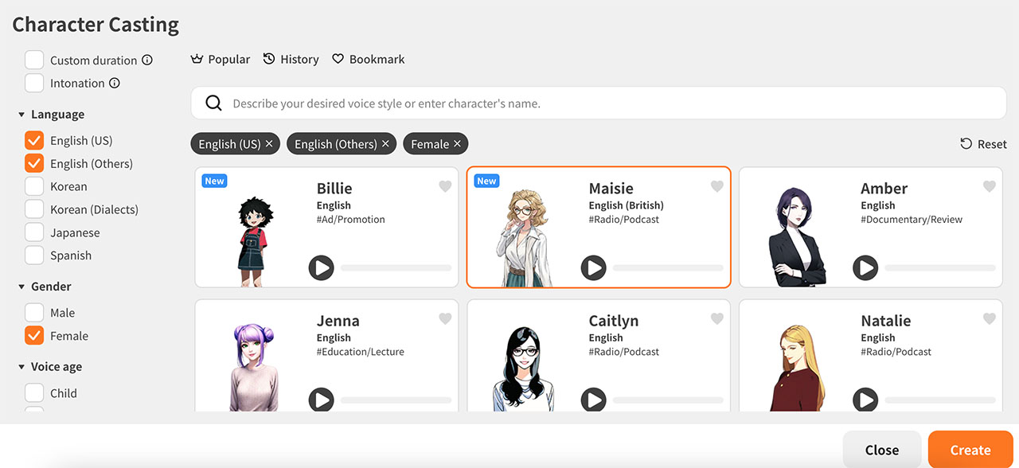Play Billie's voice sample
This screenshot has height=468, width=1019.
point(322,268)
